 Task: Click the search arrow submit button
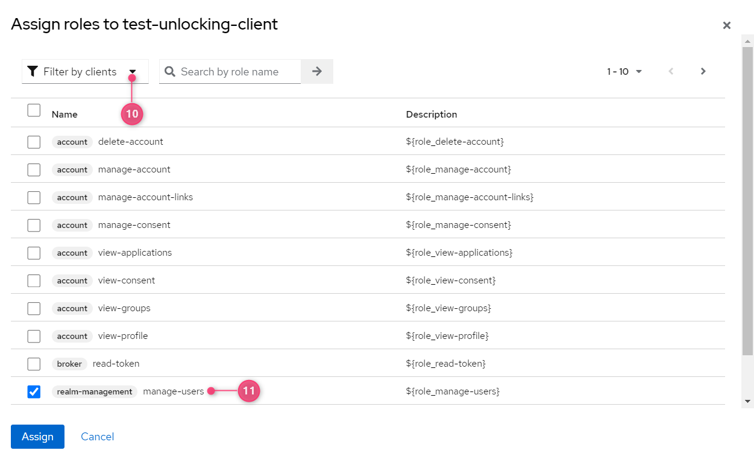click(317, 71)
